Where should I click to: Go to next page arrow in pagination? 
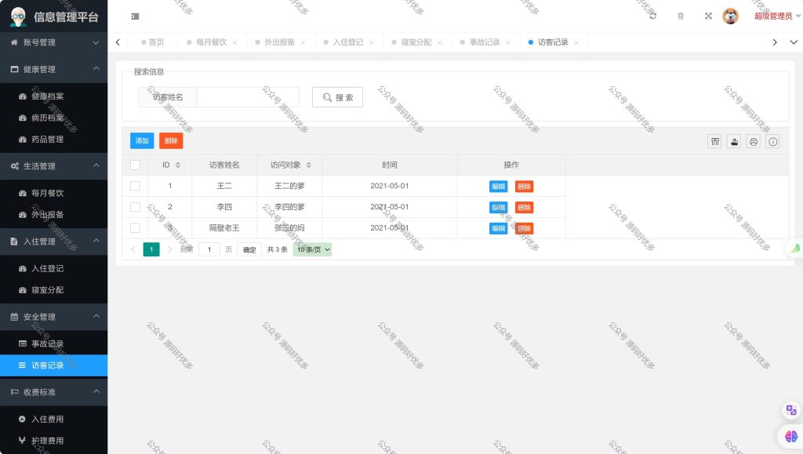tap(169, 249)
